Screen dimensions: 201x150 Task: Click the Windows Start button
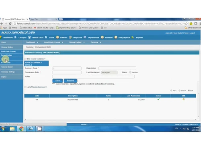click(3, 129)
